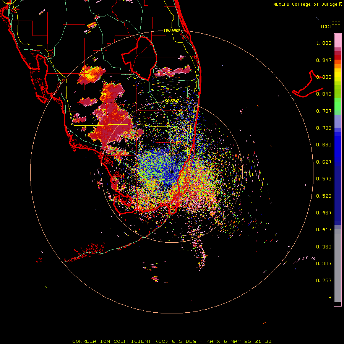The height and width of the screenshot is (344, 344).
Task: Click the DCC product label
Action: [x=336, y=23]
